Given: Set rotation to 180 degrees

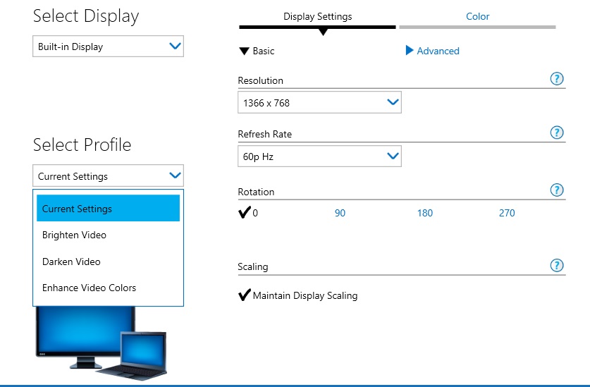Looking at the screenshot, I should pyautogui.click(x=424, y=213).
